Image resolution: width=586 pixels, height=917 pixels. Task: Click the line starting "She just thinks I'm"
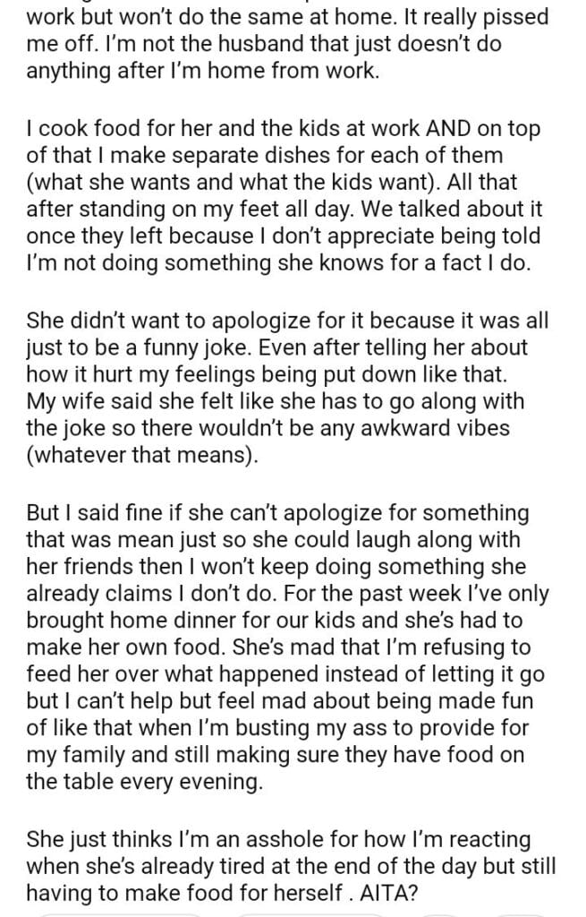(279, 841)
